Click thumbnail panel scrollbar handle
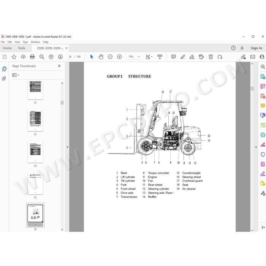The width and height of the screenshot is (266, 266). pyautogui.click(x=62, y=103)
